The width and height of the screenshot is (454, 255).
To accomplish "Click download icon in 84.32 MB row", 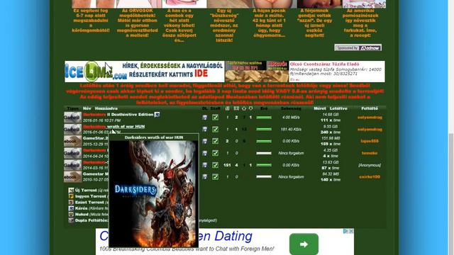I will (x=205, y=176).
